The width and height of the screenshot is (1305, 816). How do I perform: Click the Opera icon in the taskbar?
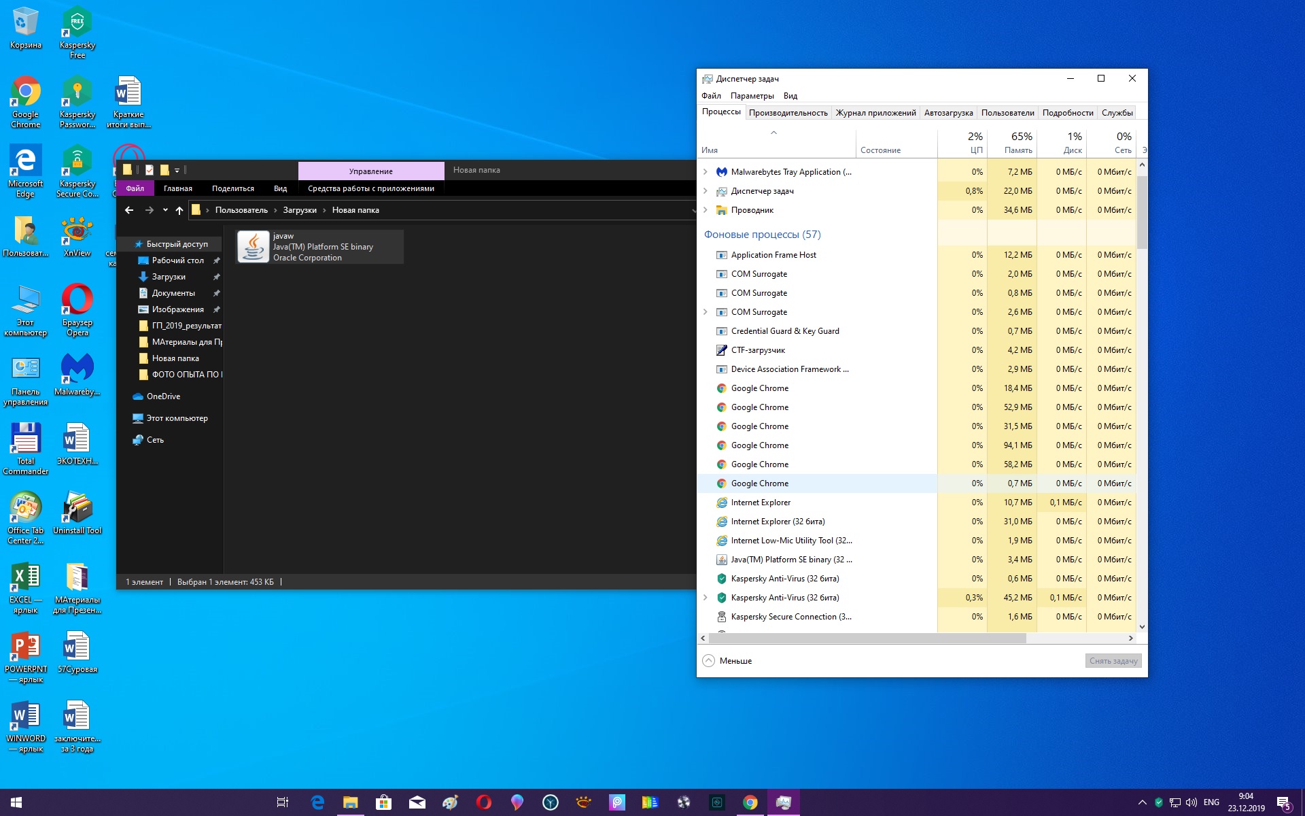tap(484, 802)
